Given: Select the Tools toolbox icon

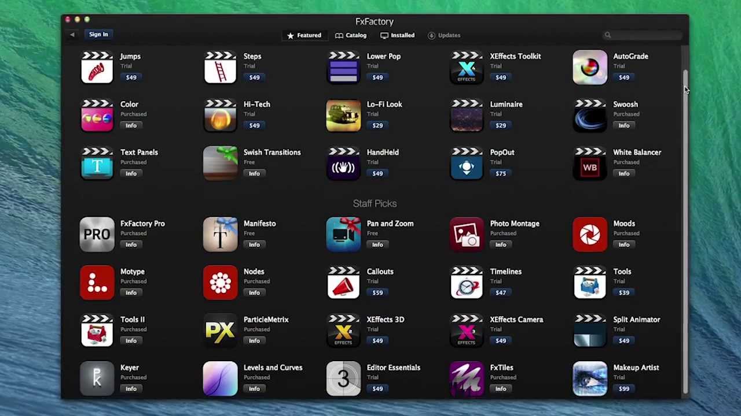Looking at the screenshot, I should [590, 283].
